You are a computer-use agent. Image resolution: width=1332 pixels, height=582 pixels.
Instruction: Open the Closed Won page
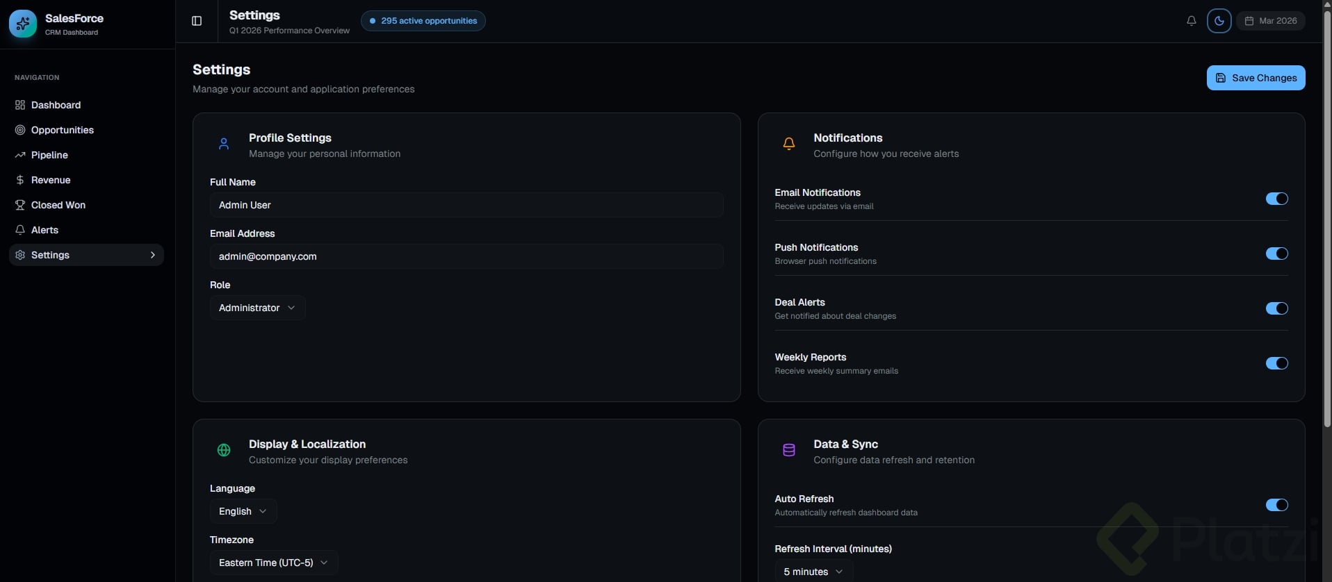click(58, 206)
